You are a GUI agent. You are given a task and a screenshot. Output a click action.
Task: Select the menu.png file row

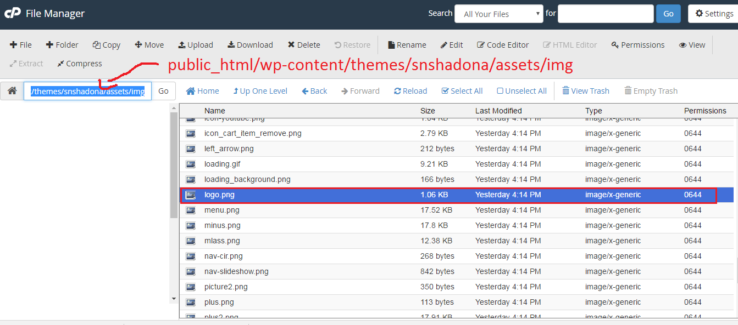coord(222,210)
